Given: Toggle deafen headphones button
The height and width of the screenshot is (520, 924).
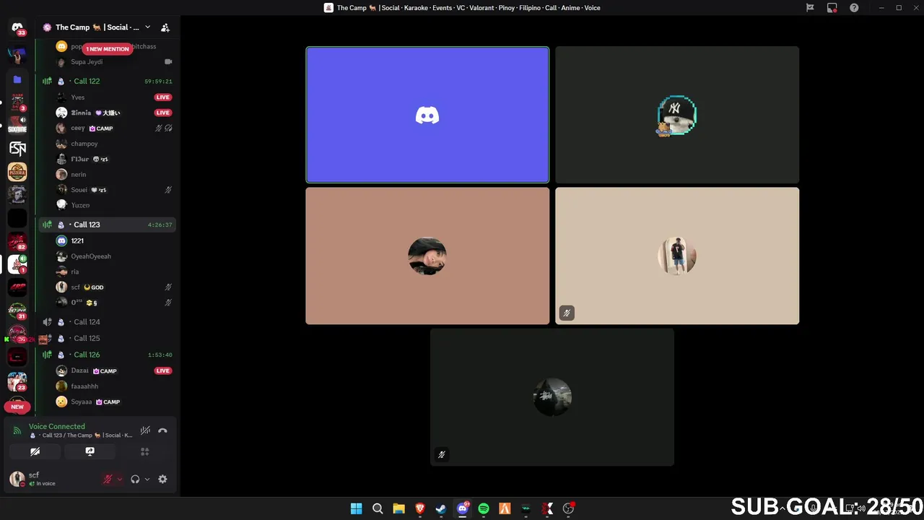Looking at the screenshot, I should [x=135, y=479].
